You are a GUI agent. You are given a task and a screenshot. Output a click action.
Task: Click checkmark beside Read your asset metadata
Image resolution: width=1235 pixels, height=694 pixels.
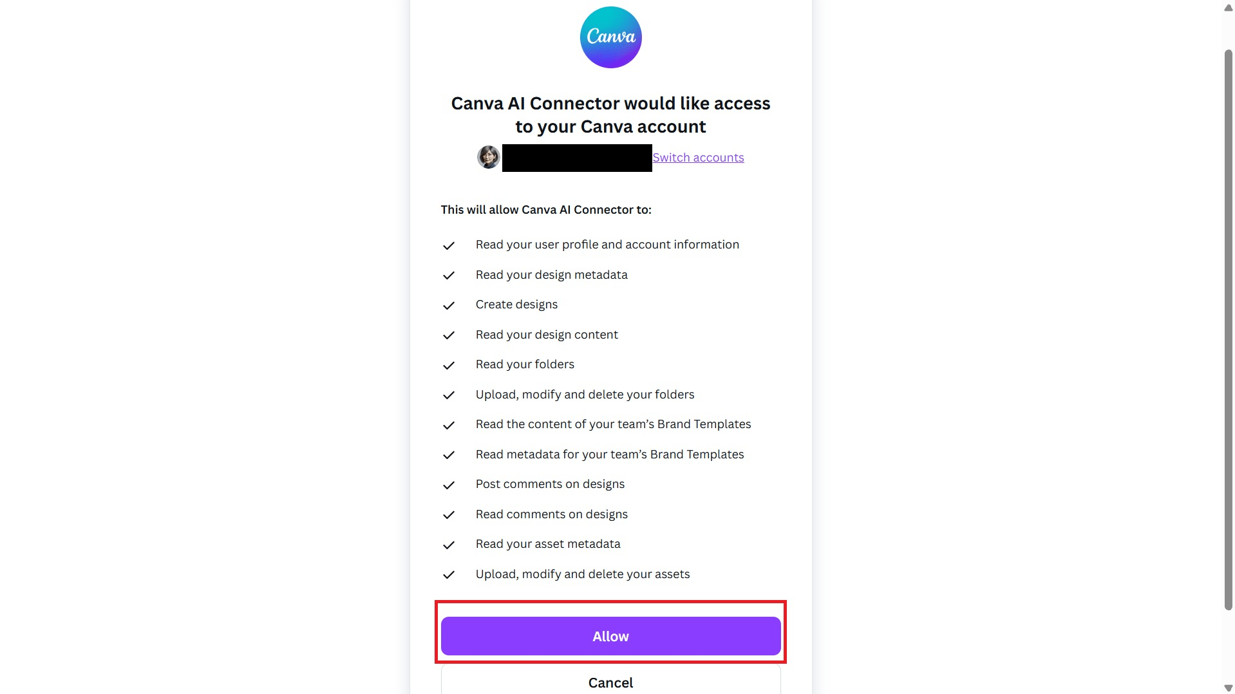pyautogui.click(x=449, y=545)
